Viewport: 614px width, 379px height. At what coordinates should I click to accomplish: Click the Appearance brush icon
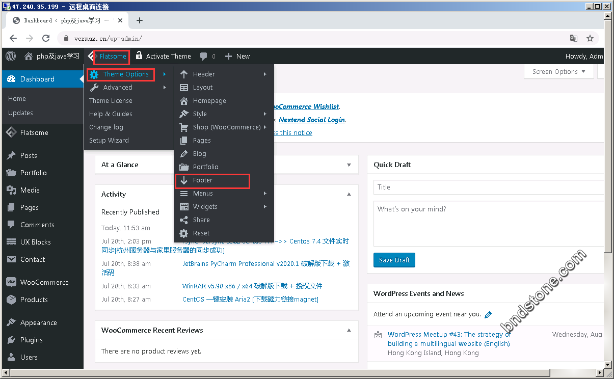coord(11,323)
